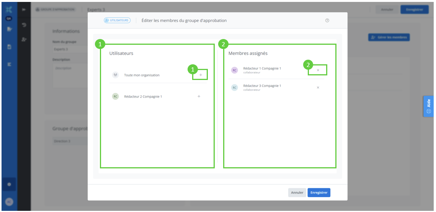The image size is (436, 212).
Task: Click the GROUPE D'APPROBATION breadcrumb tag
Action: click(55, 10)
